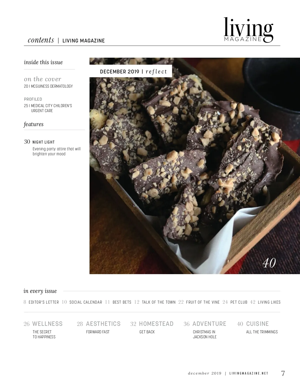Click the chocolate toffee bark photo
300x384 pixels.
[x=195, y=166]
